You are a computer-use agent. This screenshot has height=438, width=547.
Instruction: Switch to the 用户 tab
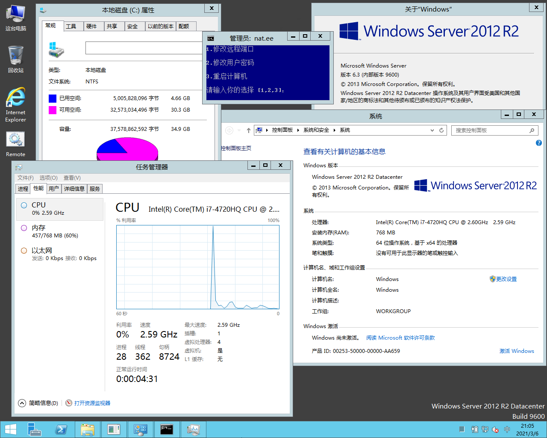pyautogui.click(x=54, y=189)
